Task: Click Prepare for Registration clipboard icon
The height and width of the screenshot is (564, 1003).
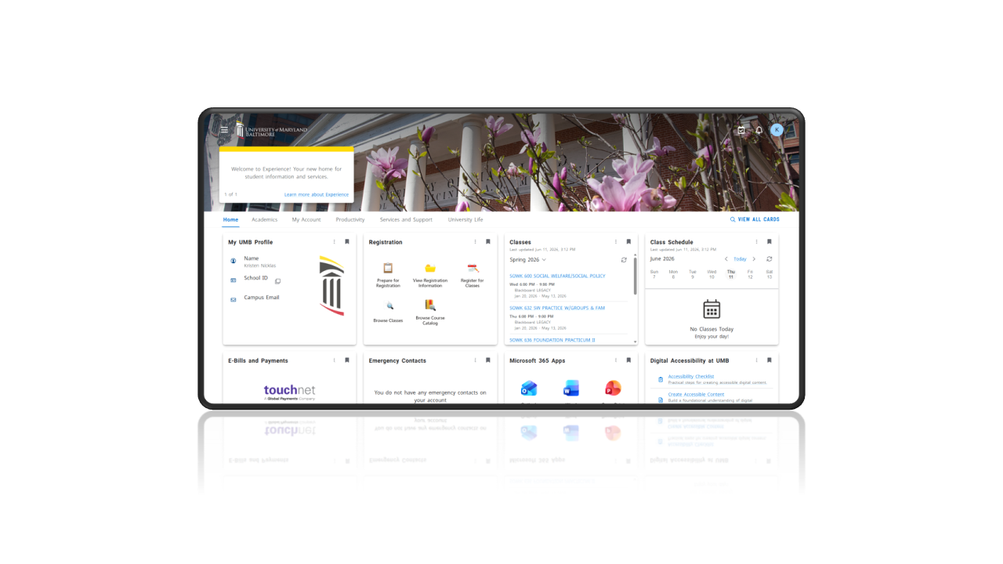Action: pyautogui.click(x=388, y=269)
